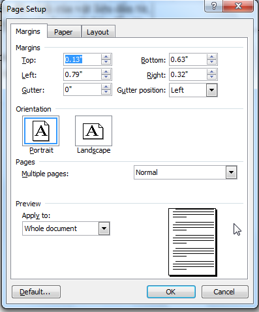
Task: Increase Right margin with up arrow
Action: click(x=211, y=72)
